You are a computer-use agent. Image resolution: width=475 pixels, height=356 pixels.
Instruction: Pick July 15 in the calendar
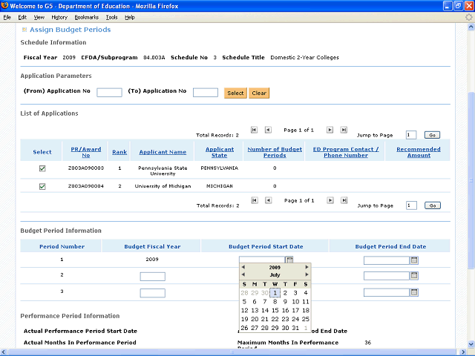(x=275, y=310)
